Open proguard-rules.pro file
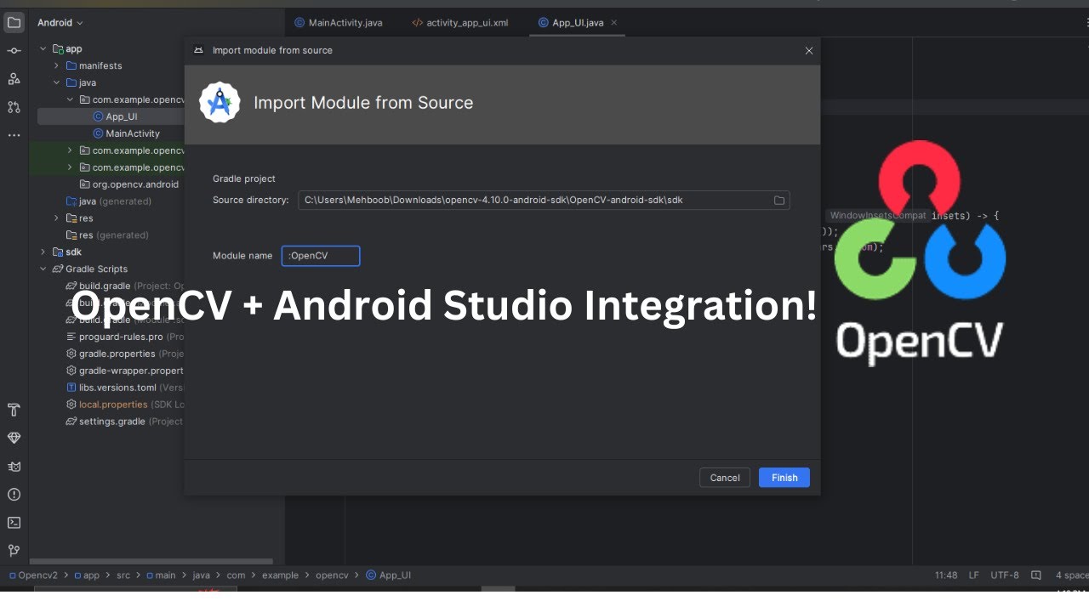The width and height of the screenshot is (1089, 612). pyautogui.click(x=125, y=337)
